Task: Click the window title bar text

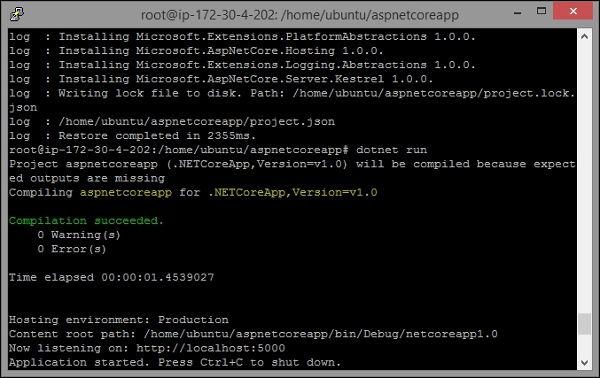Action: 300,15
